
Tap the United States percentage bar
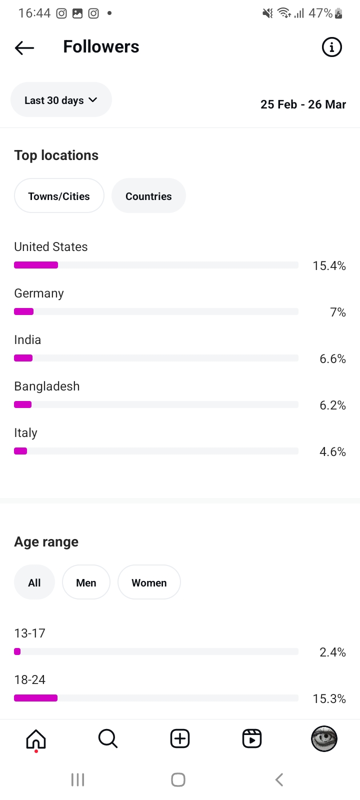point(156,265)
